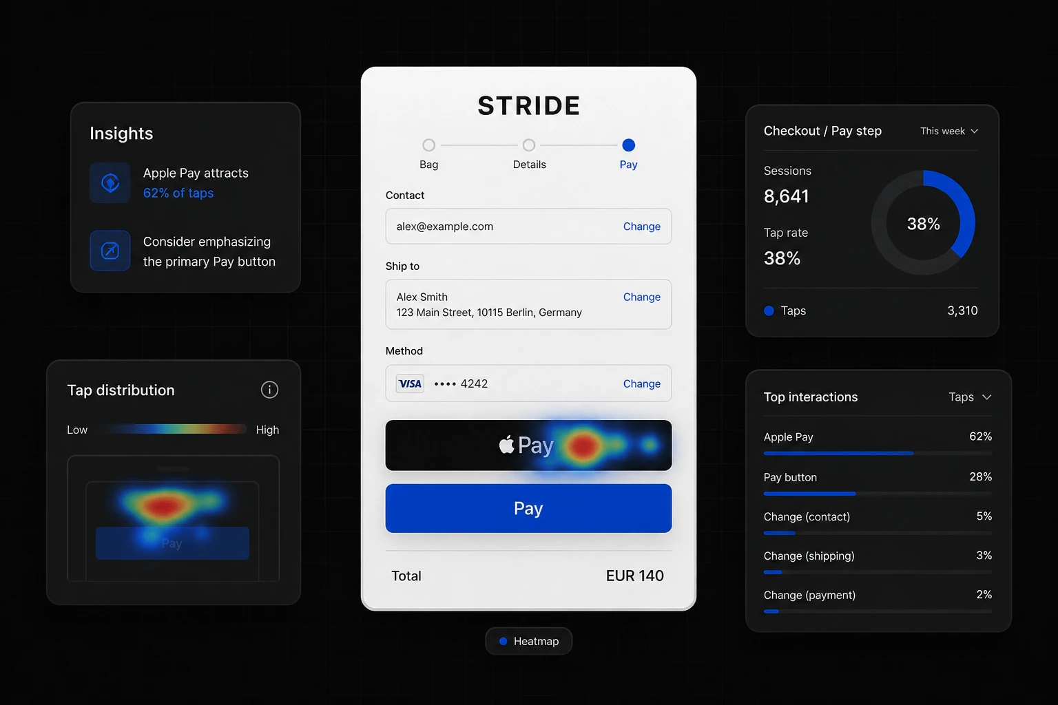The height and width of the screenshot is (705, 1058).
Task: Change the contact email
Action: pyautogui.click(x=641, y=227)
